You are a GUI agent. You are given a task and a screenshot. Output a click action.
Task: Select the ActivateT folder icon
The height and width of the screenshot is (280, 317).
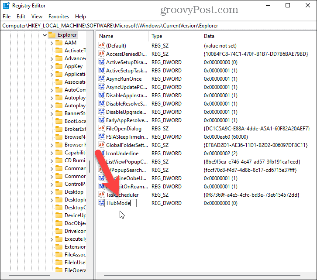(59, 51)
